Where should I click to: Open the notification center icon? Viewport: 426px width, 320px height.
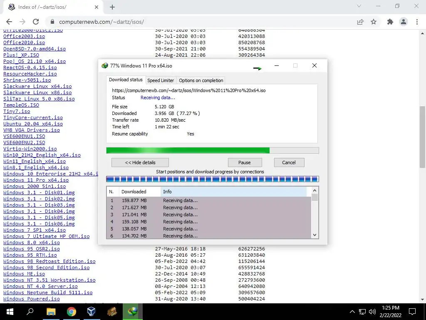pyautogui.click(x=412, y=312)
